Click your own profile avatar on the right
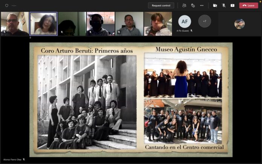This screenshot has height=164, width=262. pyautogui.click(x=239, y=24)
